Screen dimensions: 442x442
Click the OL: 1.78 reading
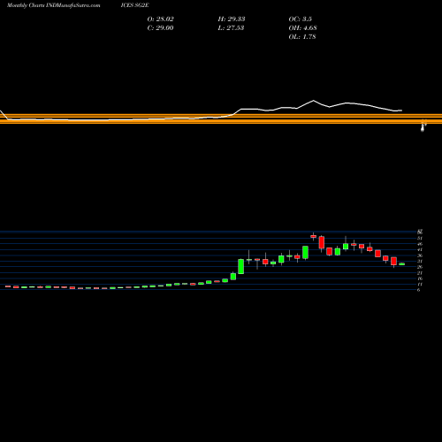coord(302,37)
